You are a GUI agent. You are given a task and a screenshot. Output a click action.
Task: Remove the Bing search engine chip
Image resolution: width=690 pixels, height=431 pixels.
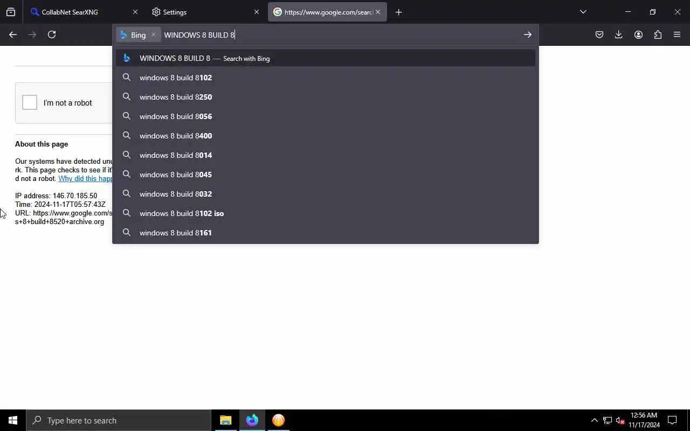click(x=153, y=34)
